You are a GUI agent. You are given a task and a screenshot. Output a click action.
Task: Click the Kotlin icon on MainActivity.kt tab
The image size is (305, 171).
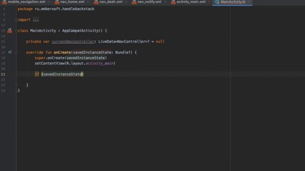click(x=217, y=2)
